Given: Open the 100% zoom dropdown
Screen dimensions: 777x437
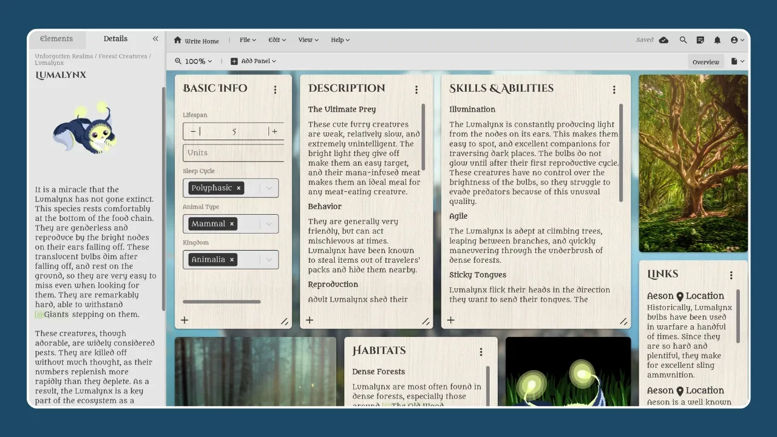Looking at the screenshot, I should (198, 61).
